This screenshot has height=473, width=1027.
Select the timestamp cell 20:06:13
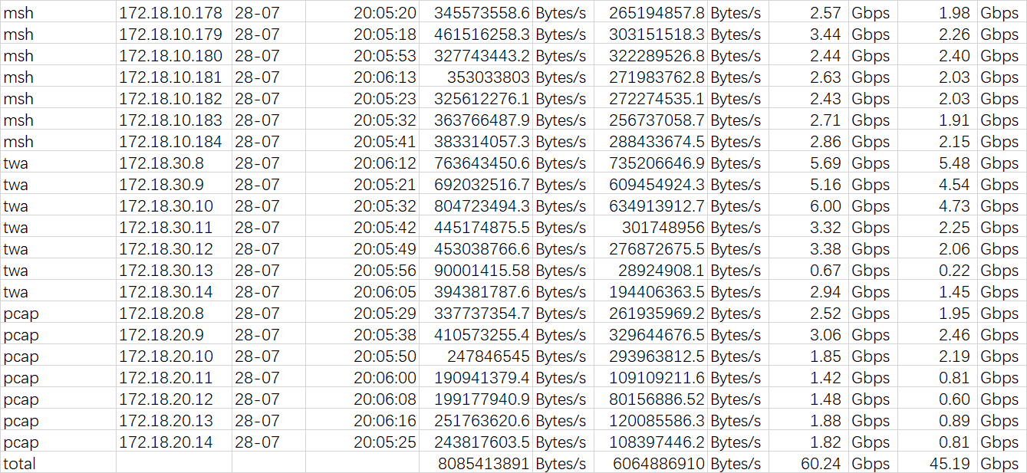pos(384,77)
